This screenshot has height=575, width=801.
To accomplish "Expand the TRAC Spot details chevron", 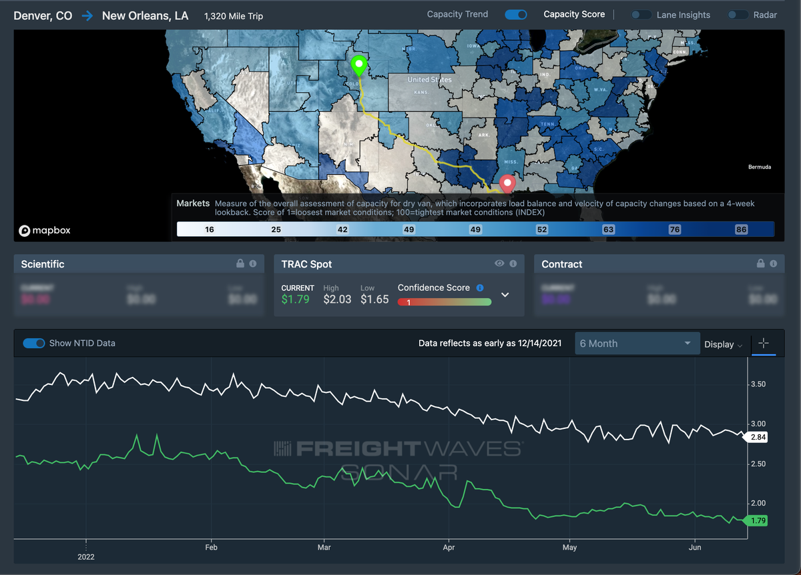I will click(x=505, y=294).
